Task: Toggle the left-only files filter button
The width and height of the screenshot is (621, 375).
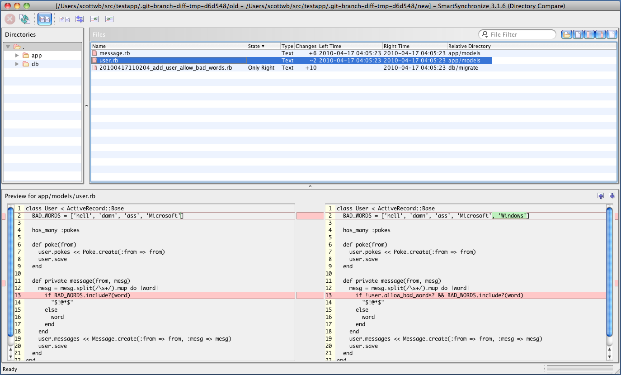Action: pos(589,34)
